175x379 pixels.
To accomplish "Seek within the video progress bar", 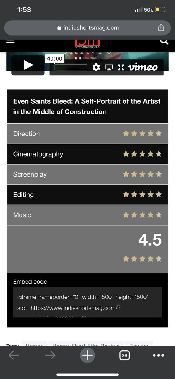I will tap(71, 67).
